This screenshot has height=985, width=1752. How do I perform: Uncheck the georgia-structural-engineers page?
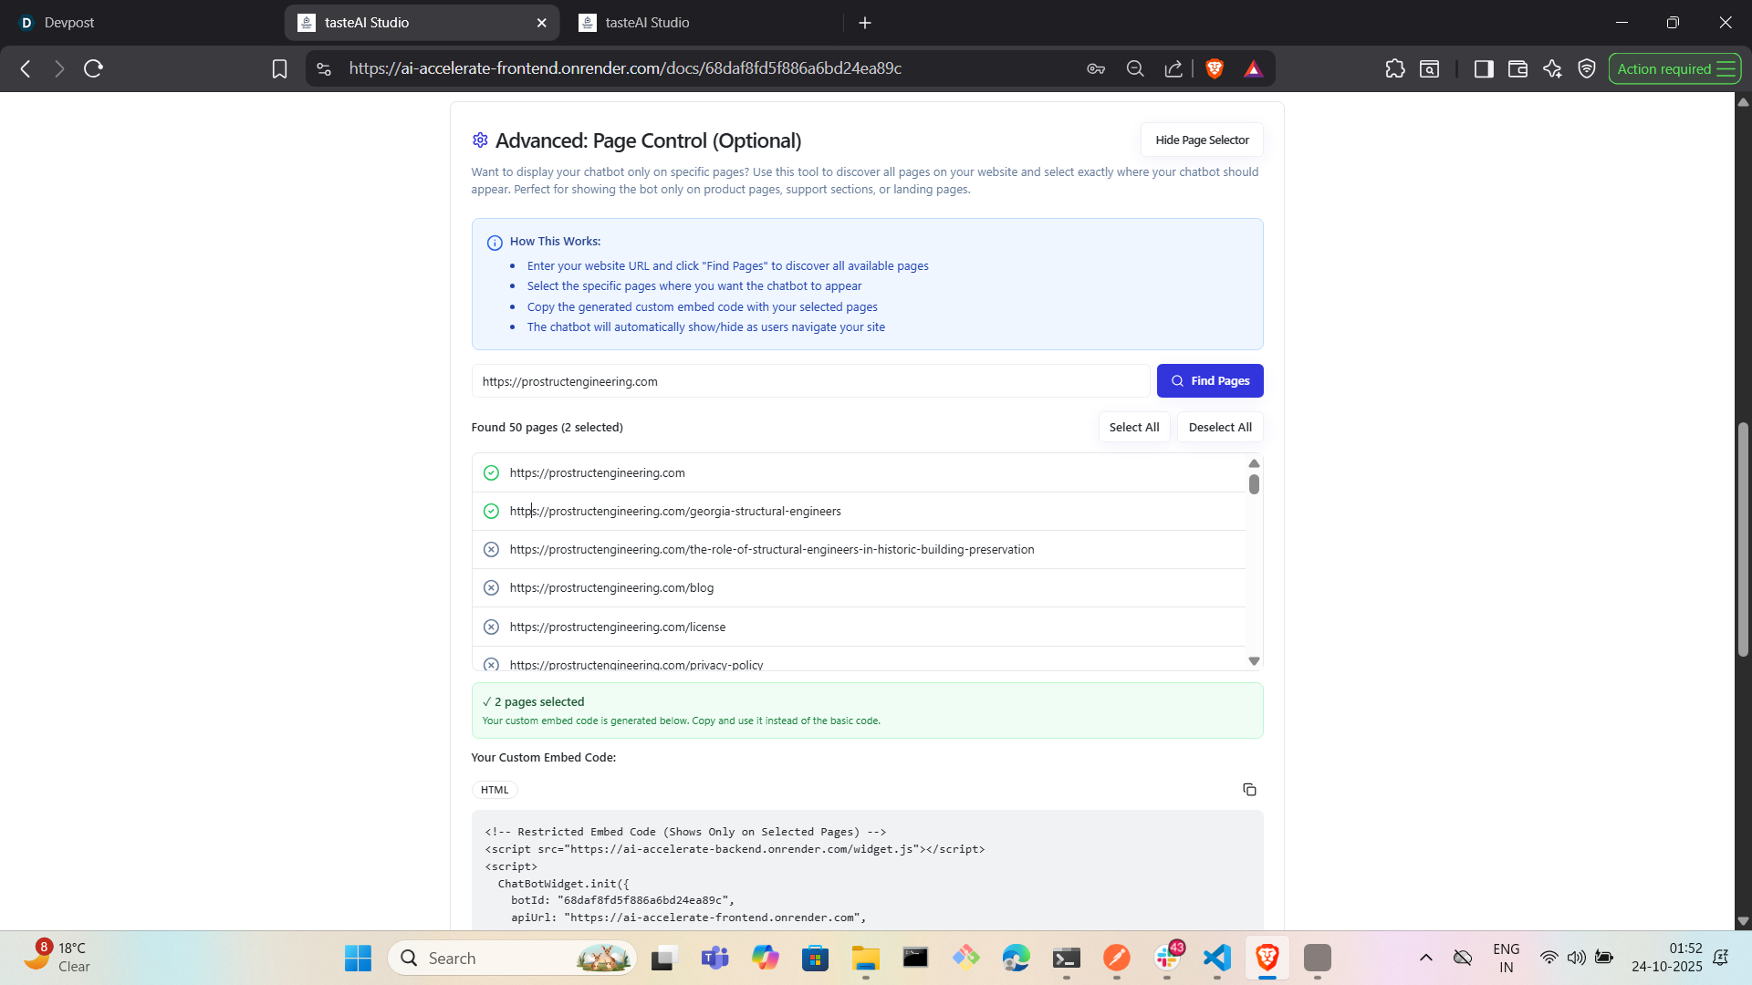pos(491,511)
